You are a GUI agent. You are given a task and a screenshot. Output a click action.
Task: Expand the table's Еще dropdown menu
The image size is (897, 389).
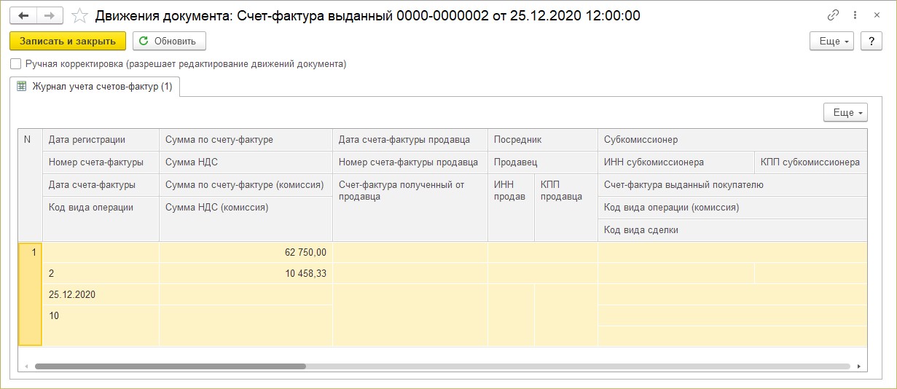(x=846, y=113)
